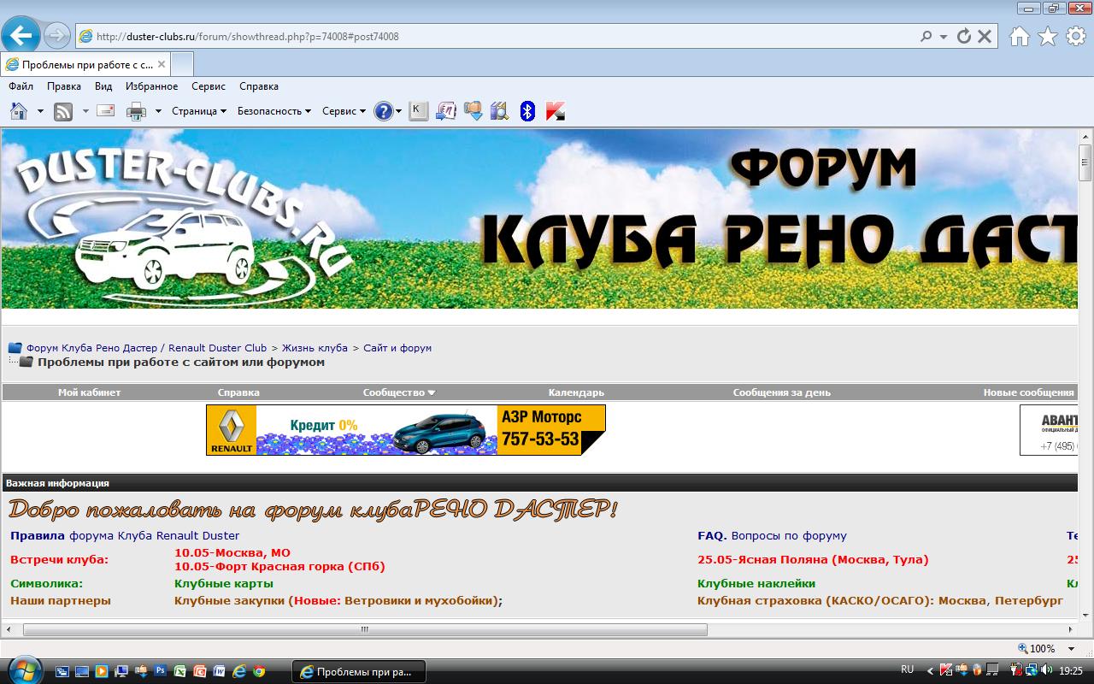Viewport: 1094px width, 684px height.
Task: Open the Сообщество dropdown in forum navbar
Action: pos(398,392)
